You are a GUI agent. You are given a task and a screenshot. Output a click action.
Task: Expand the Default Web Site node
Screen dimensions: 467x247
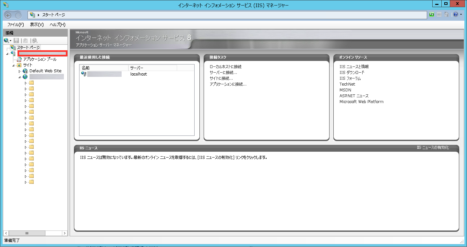pos(20,71)
